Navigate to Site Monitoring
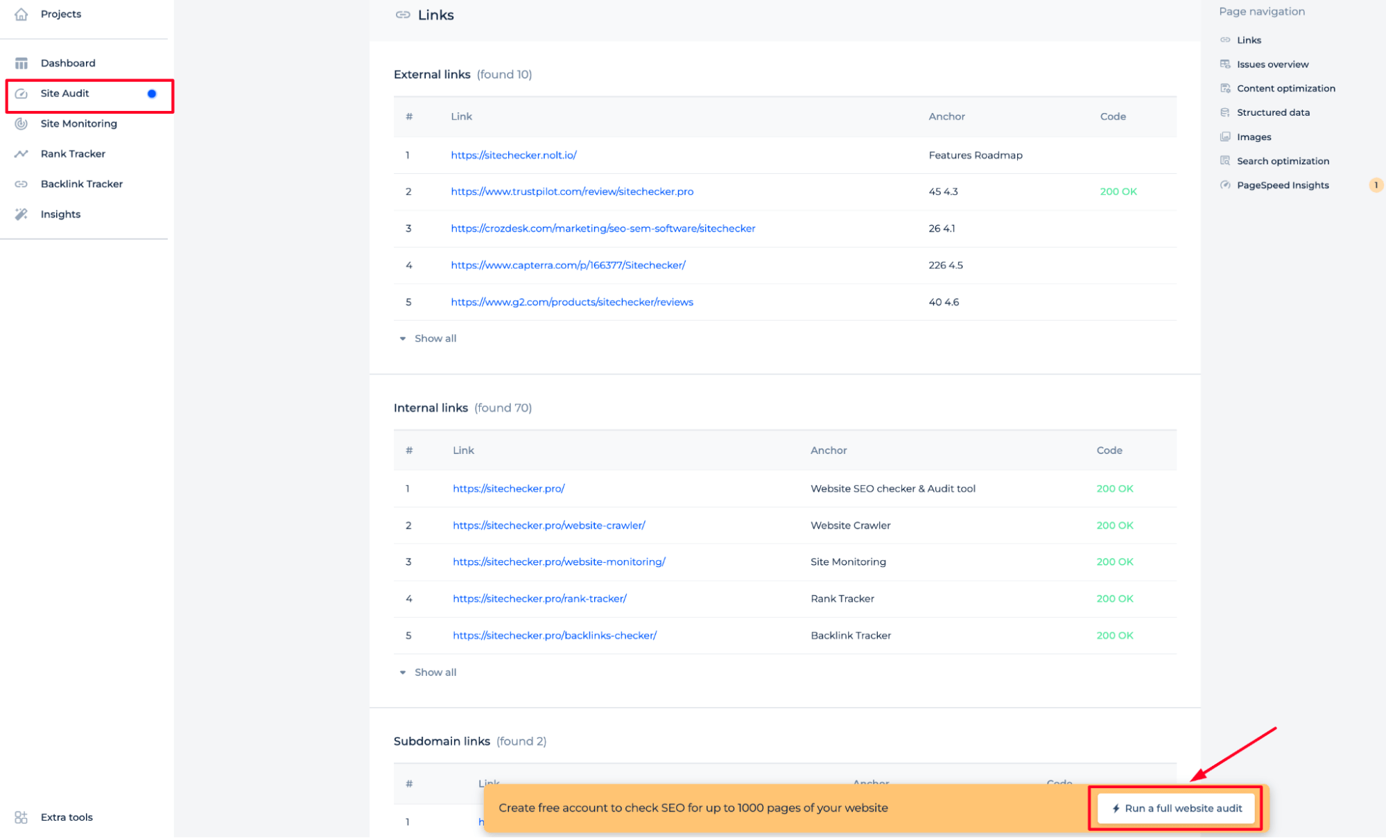This screenshot has height=838, width=1386. pos(79,123)
